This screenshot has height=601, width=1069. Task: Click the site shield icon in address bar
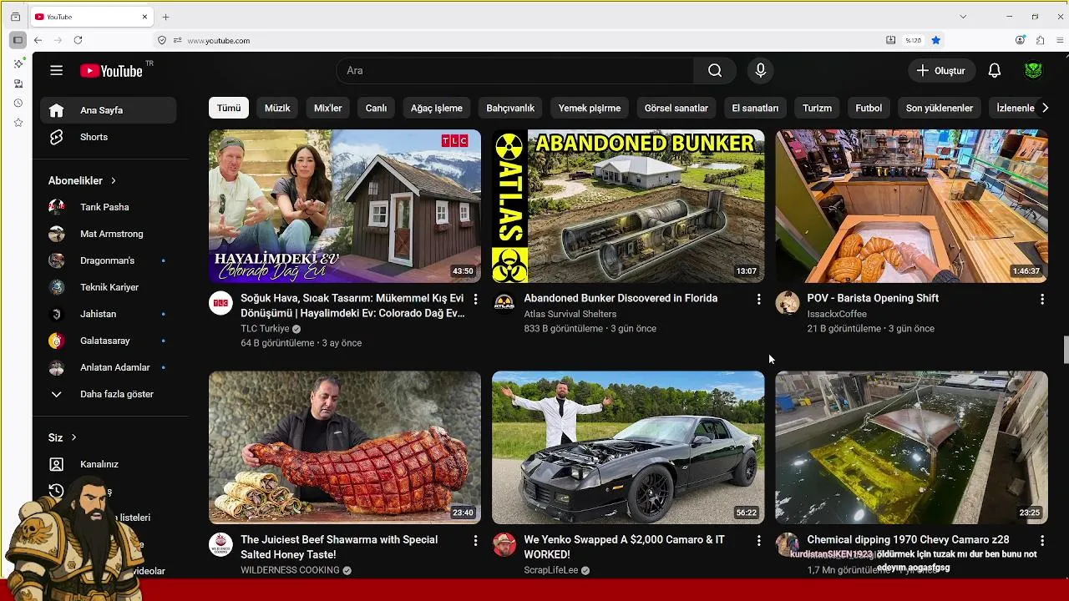pyautogui.click(x=162, y=40)
